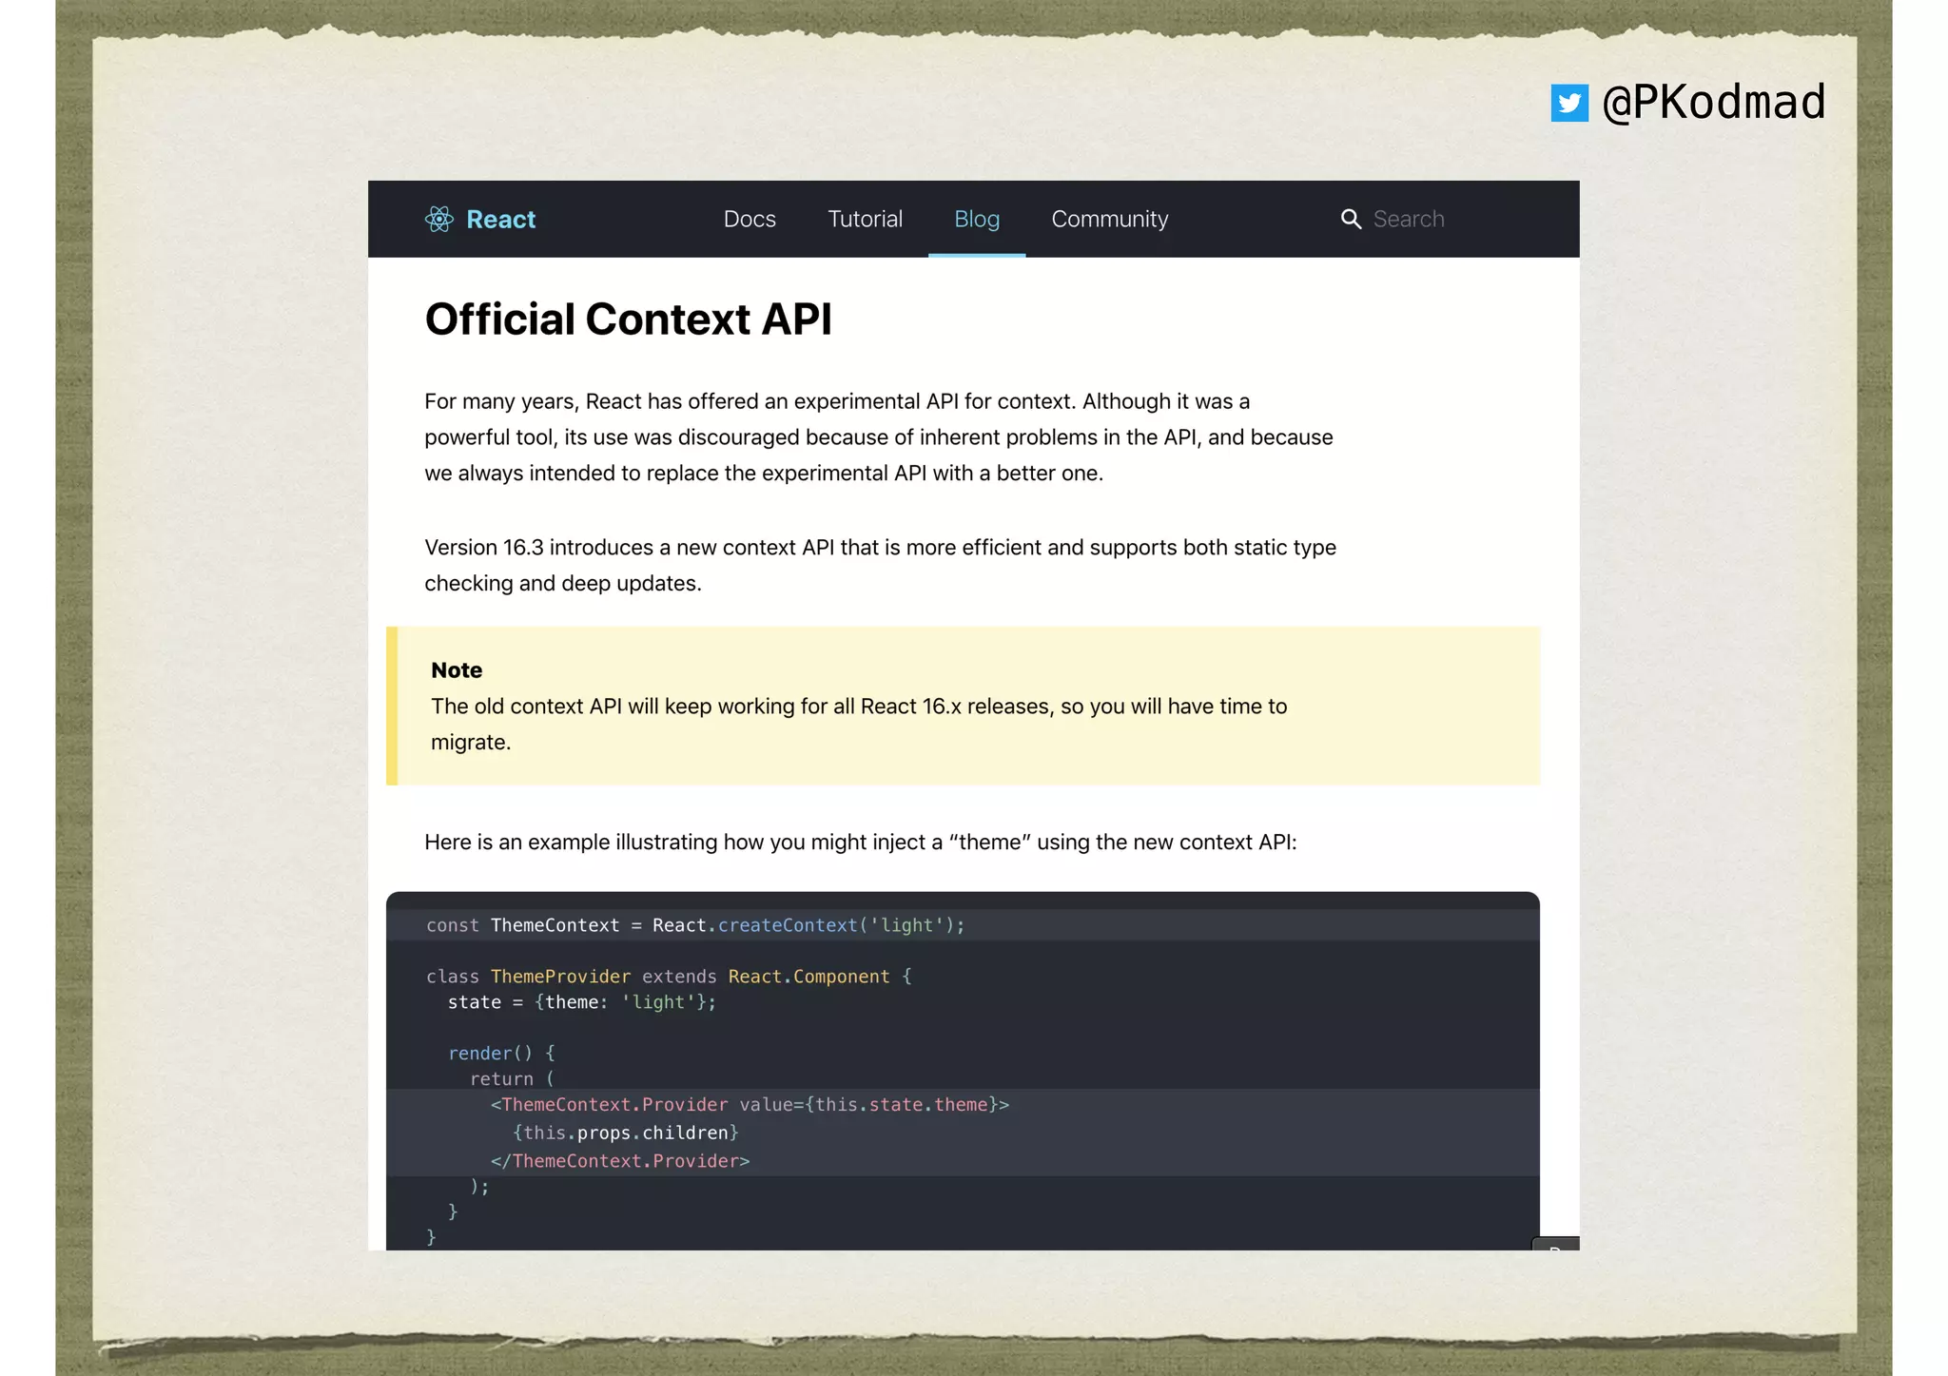The height and width of the screenshot is (1376, 1948).
Task: Click the Official Context API heading
Action: [x=628, y=320]
